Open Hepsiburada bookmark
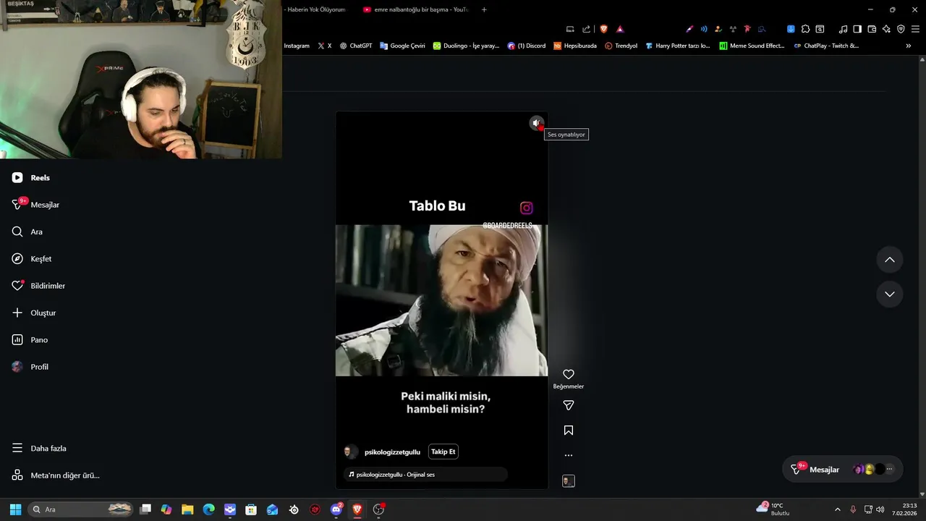Viewport: 926px width, 521px height. tap(575, 46)
